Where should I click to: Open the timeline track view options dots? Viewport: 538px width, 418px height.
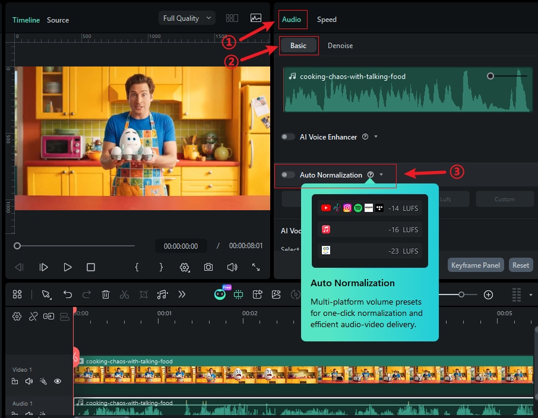pyautogui.click(x=517, y=294)
